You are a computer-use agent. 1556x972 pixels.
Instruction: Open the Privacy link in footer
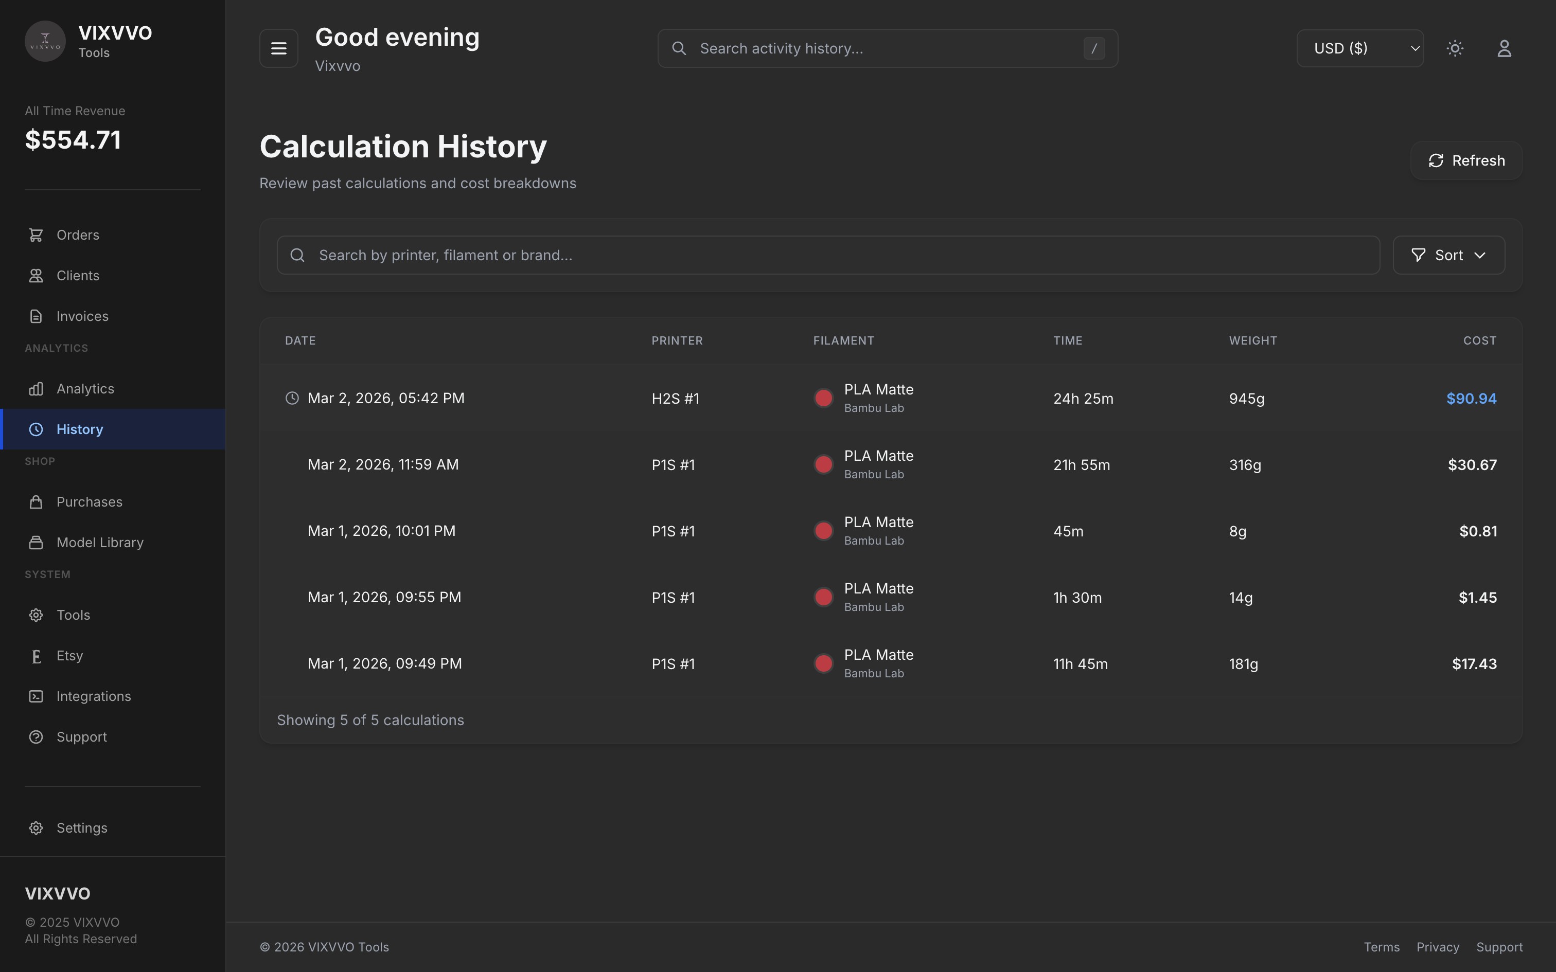pyautogui.click(x=1437, y=946)
